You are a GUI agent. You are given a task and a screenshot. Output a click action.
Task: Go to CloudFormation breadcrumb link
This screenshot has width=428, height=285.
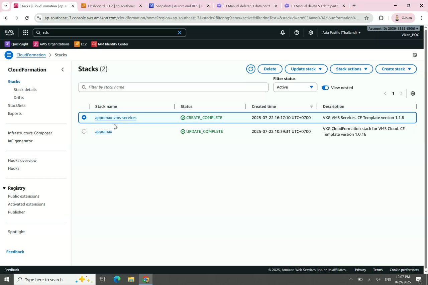tap(31, 55)
